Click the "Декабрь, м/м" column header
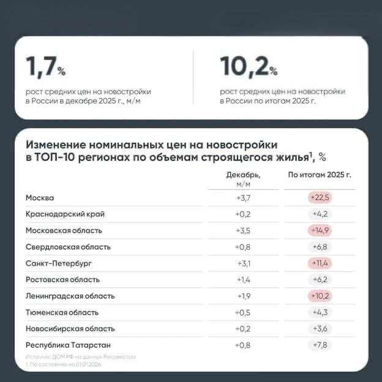The height and width of the screenshot is (382, 382). point(243,178)
